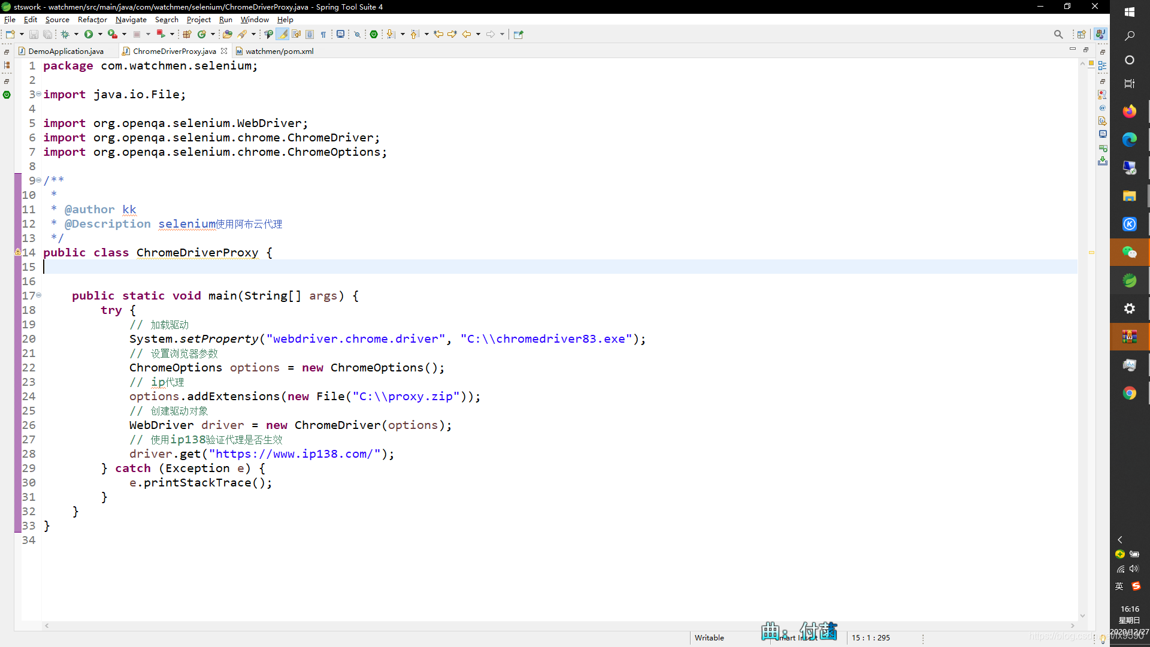Viewport: 1150px width, 647px height.
Task: Open Google Chrome from the taskbar
Action: coord(1129,393)
